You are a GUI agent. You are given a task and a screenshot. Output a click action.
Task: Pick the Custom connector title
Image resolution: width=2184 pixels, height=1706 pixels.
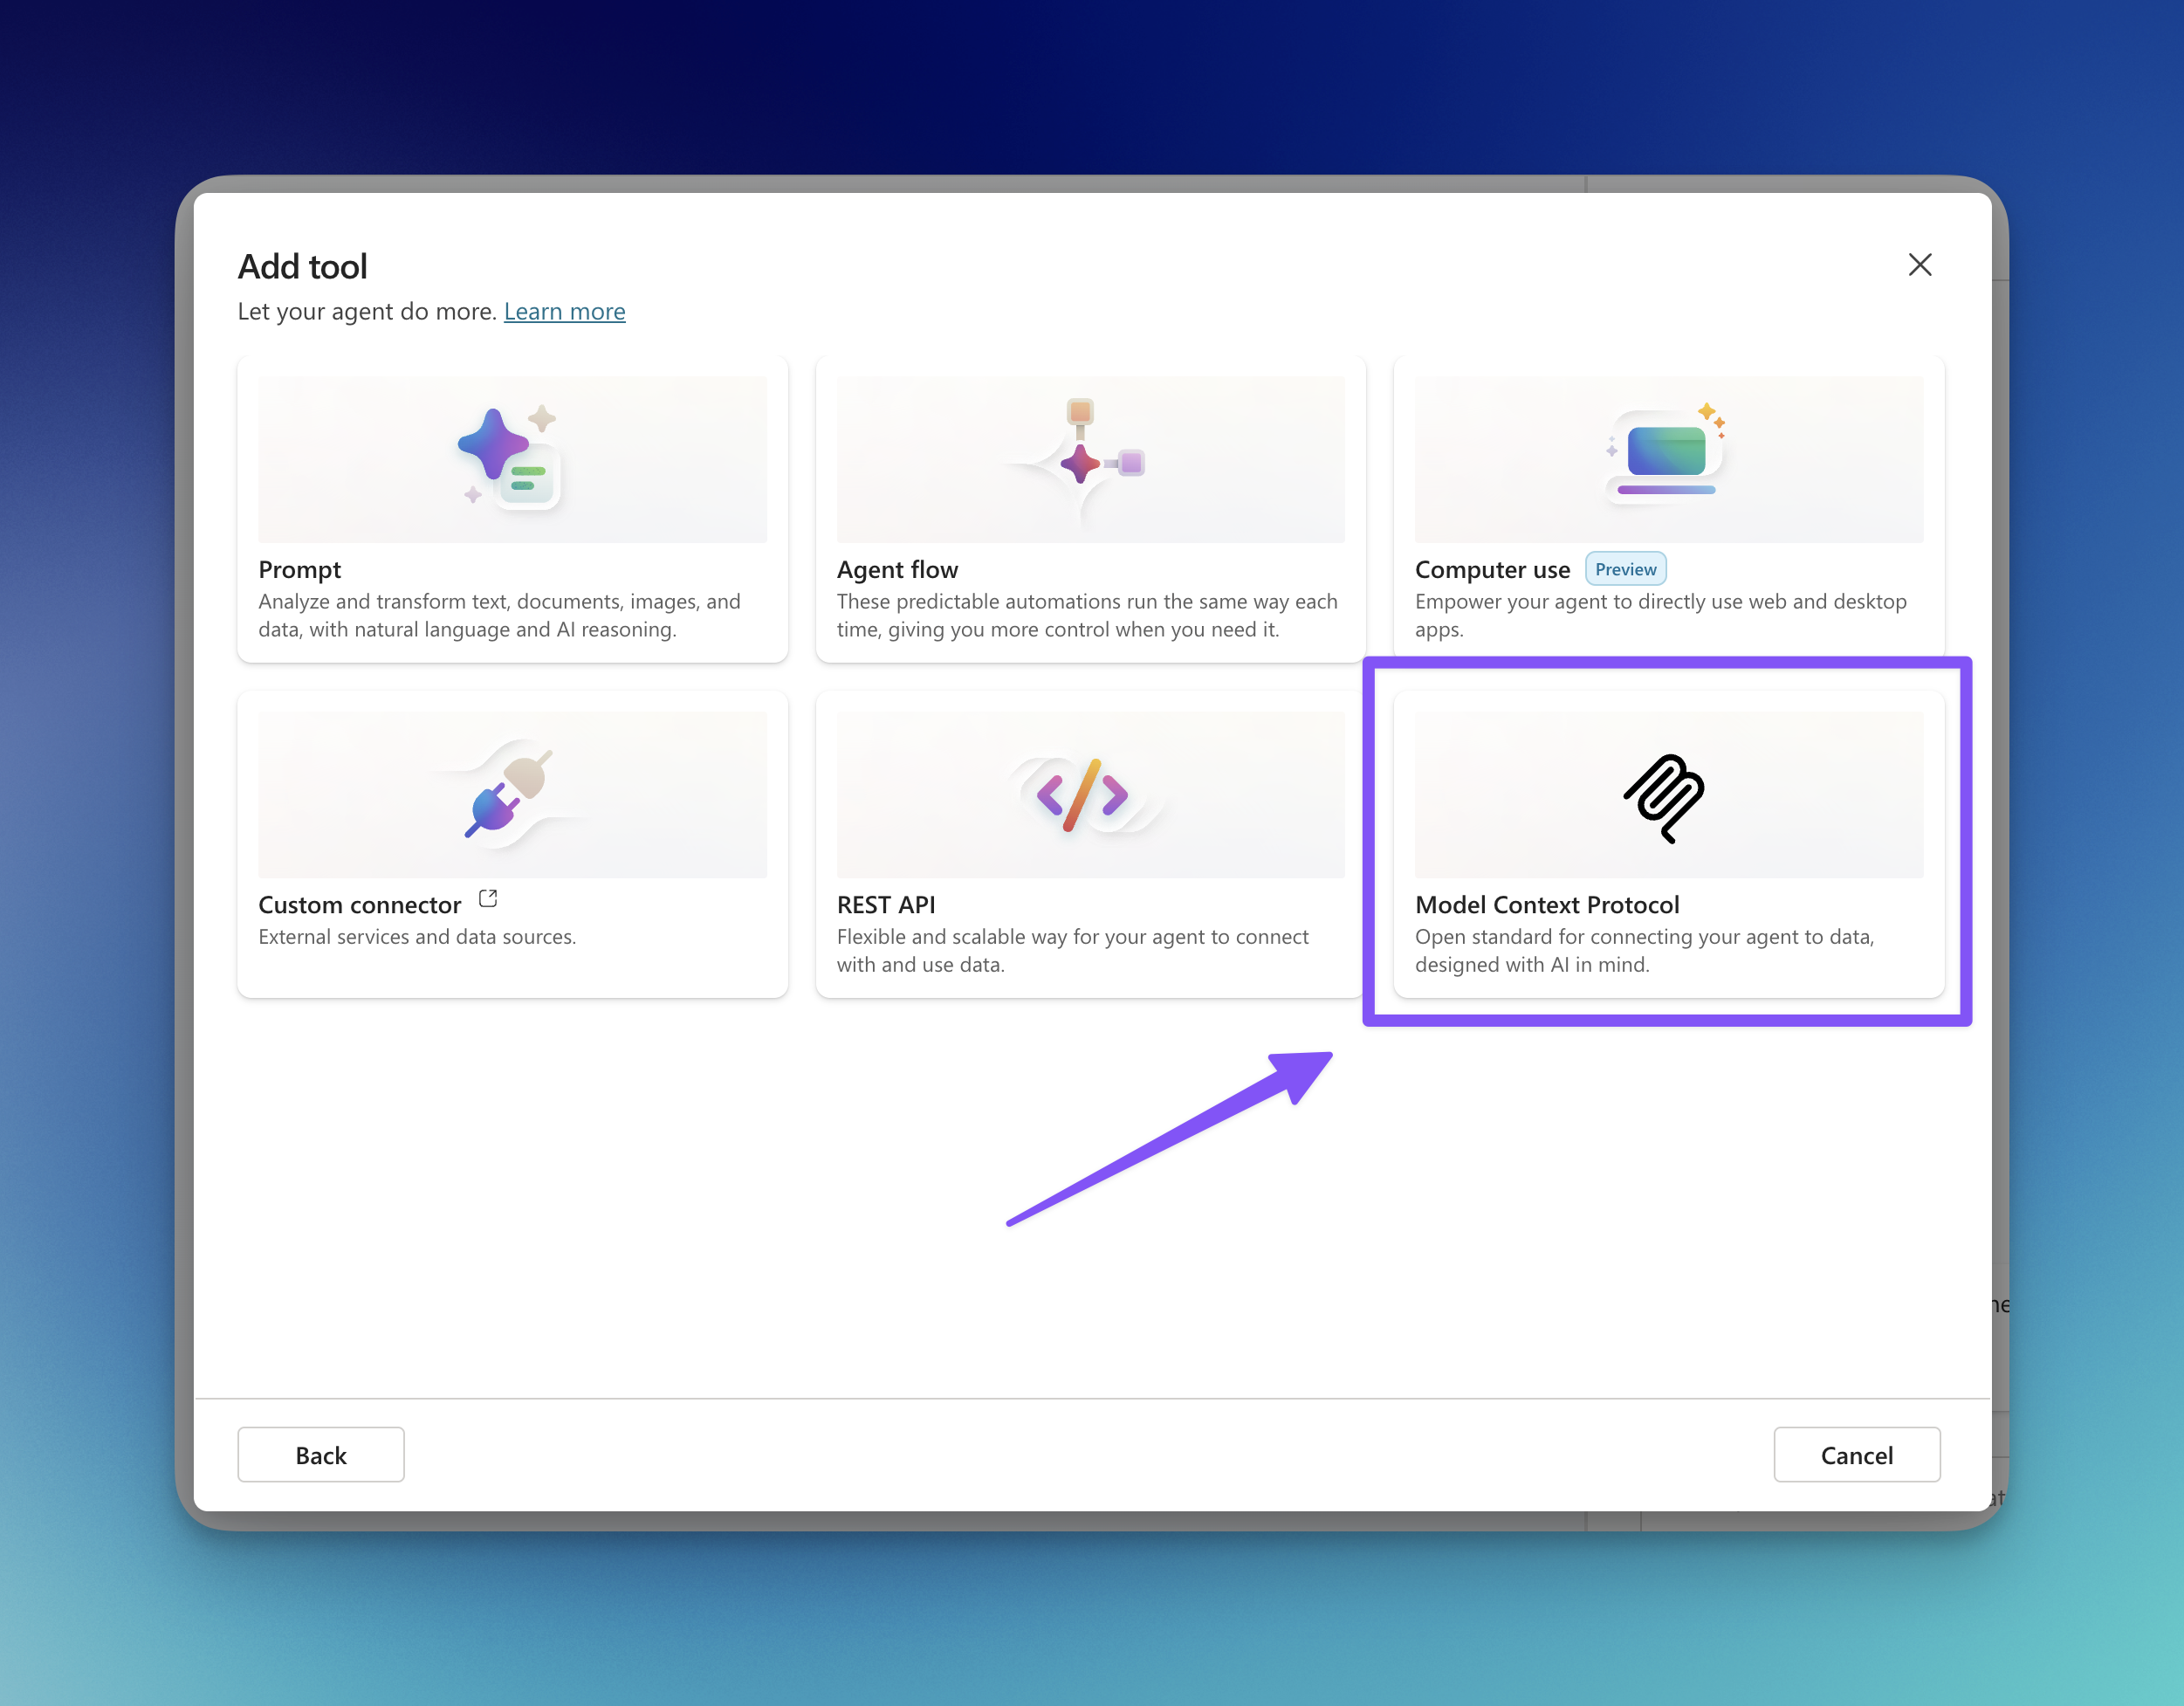coord(360,905)
